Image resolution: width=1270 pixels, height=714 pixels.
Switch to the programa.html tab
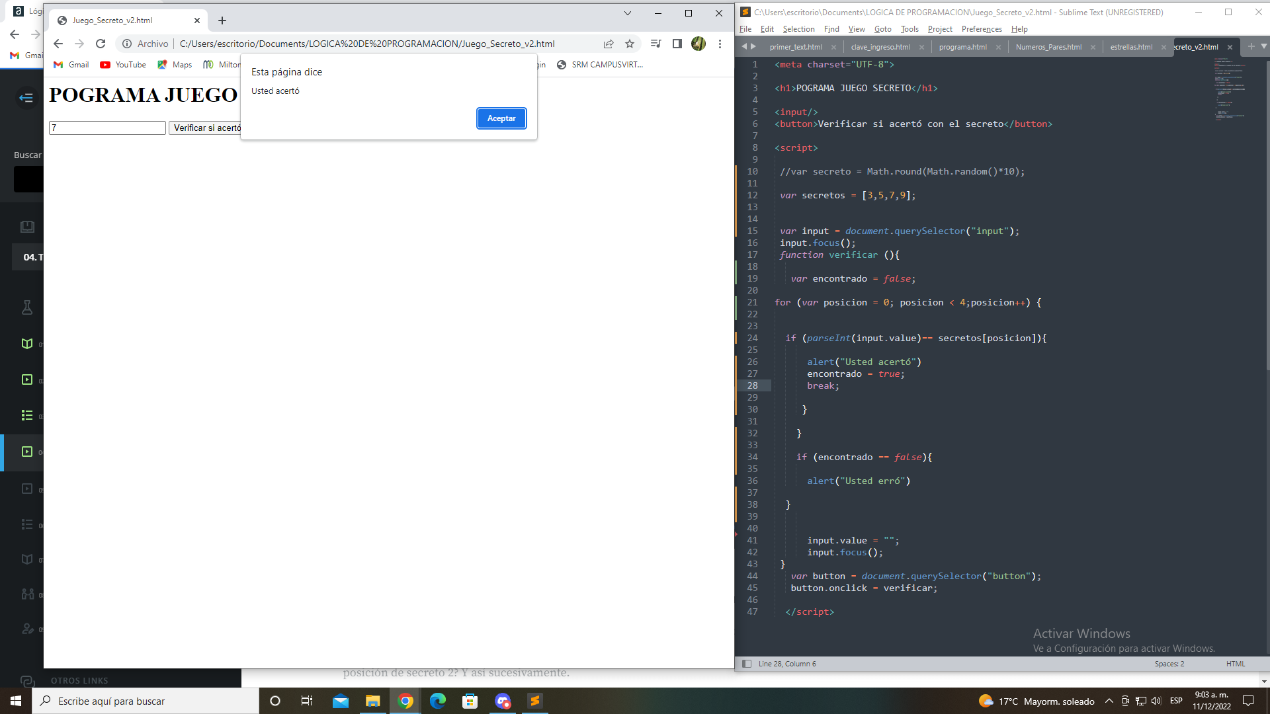pos(962,47)
